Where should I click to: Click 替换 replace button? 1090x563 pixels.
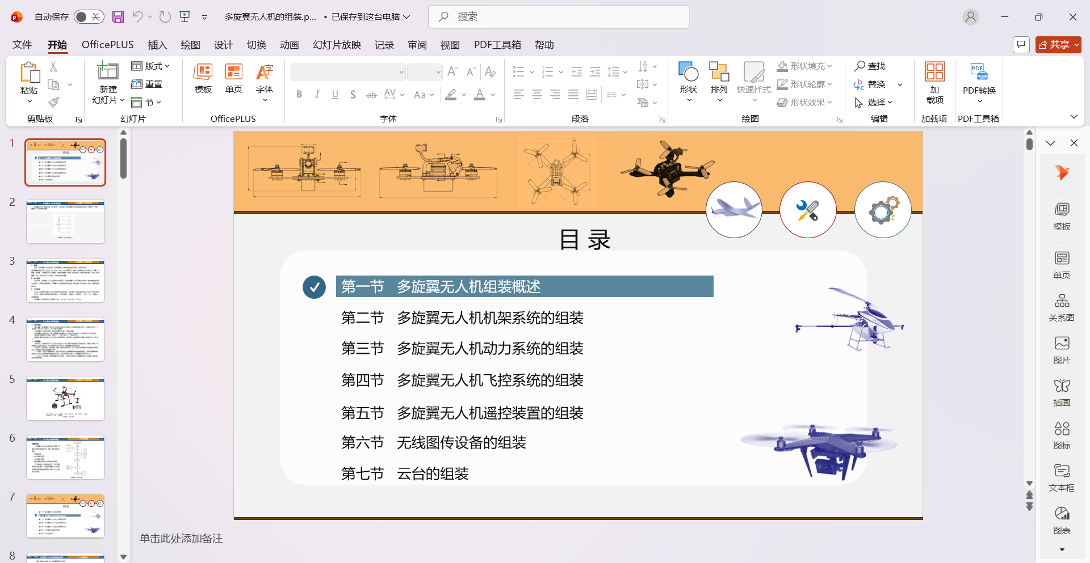(870, 84)
